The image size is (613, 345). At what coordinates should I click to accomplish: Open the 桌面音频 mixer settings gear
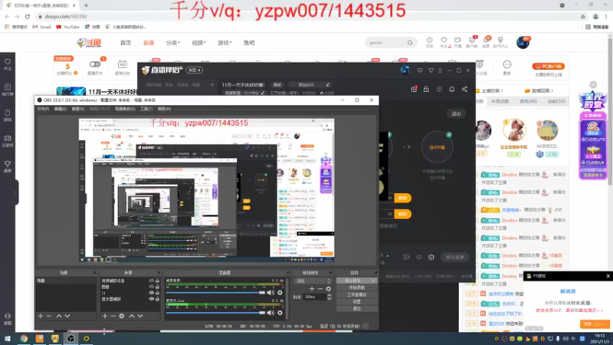pyautogui.click(x=280, y=293)
